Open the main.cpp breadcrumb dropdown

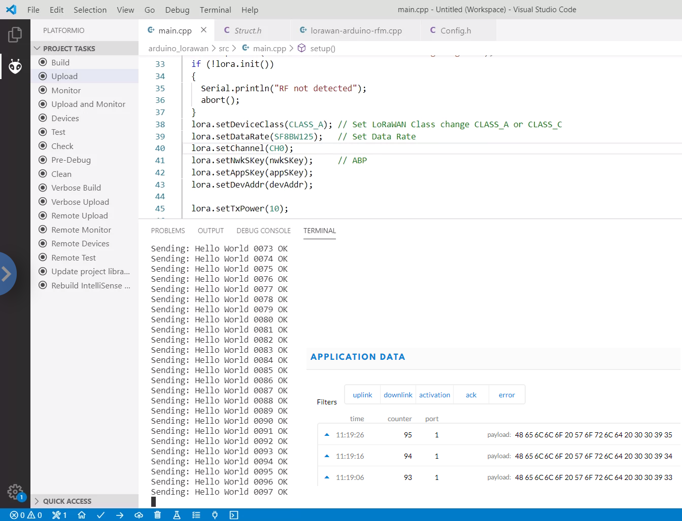(269, 48)
